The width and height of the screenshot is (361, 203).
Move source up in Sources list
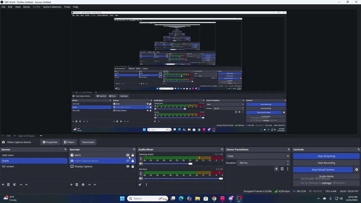[89, 185]
